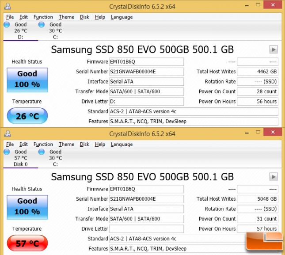This screenshot has width=285, height=255.
Task: Click Features field in lower window
Action: point(194,249)
